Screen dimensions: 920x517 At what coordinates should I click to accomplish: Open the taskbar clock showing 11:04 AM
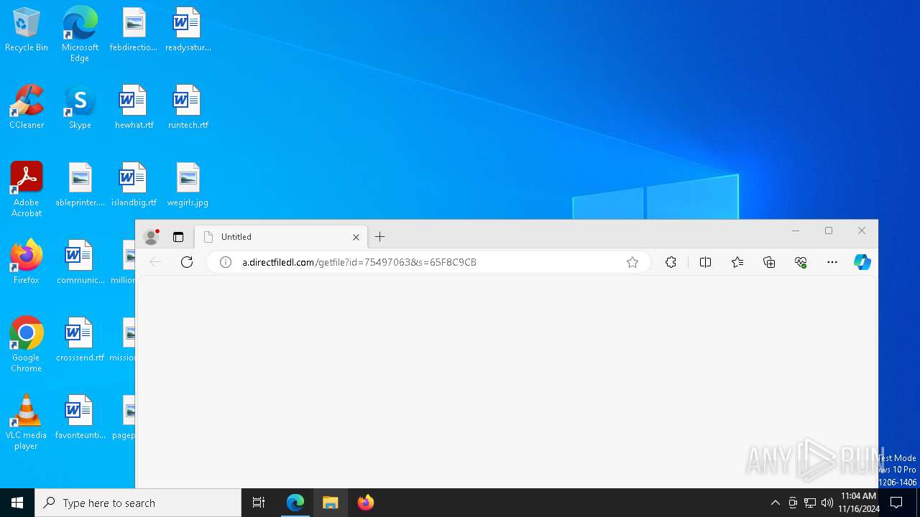pos(859,503)
